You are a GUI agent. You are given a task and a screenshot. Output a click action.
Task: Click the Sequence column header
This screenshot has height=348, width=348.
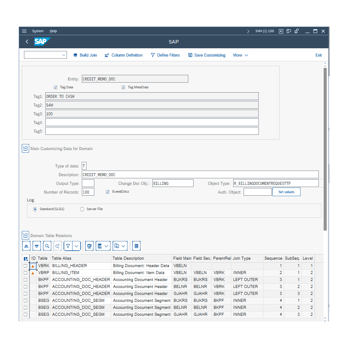point(273,258)
